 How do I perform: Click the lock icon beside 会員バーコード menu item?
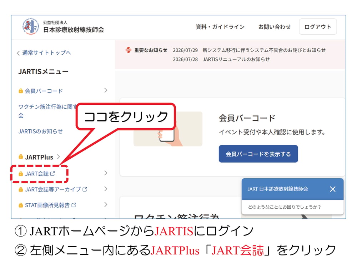(x=21, y=91)
